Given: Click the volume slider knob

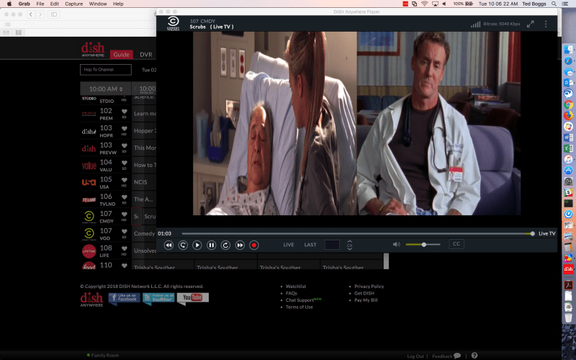Looking at the screenshot, I should coord(423,245).
